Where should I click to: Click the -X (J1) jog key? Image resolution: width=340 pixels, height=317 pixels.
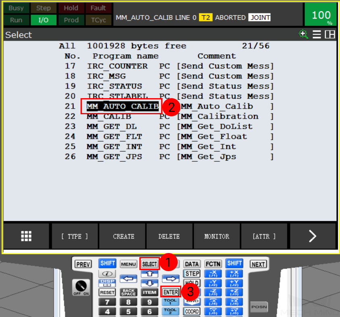(x=213, y=274)
